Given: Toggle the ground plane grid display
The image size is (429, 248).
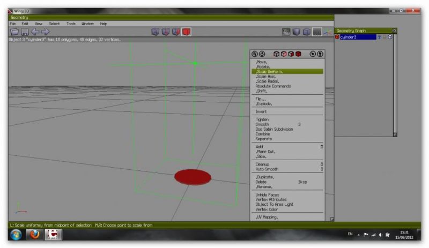Looking at the screenshot, I should click(x=317, y=32).
